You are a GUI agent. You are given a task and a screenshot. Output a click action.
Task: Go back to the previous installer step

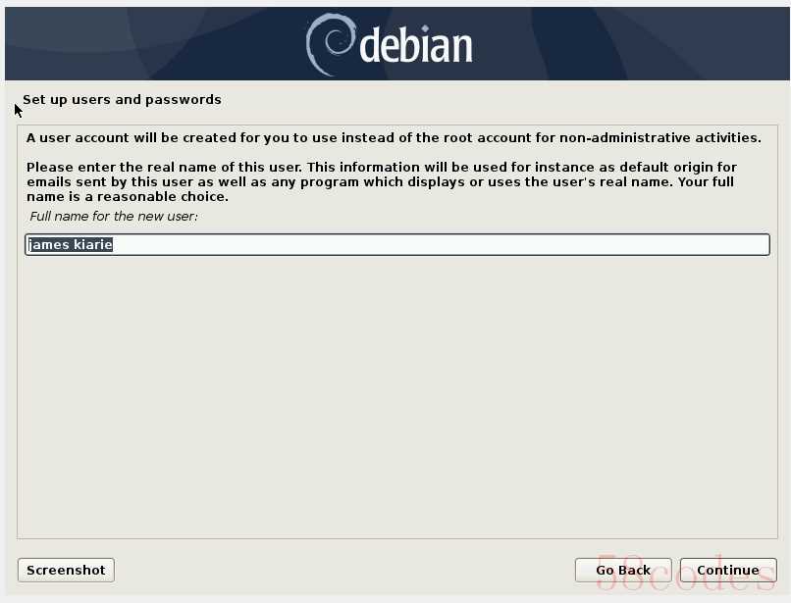[623, 571]
